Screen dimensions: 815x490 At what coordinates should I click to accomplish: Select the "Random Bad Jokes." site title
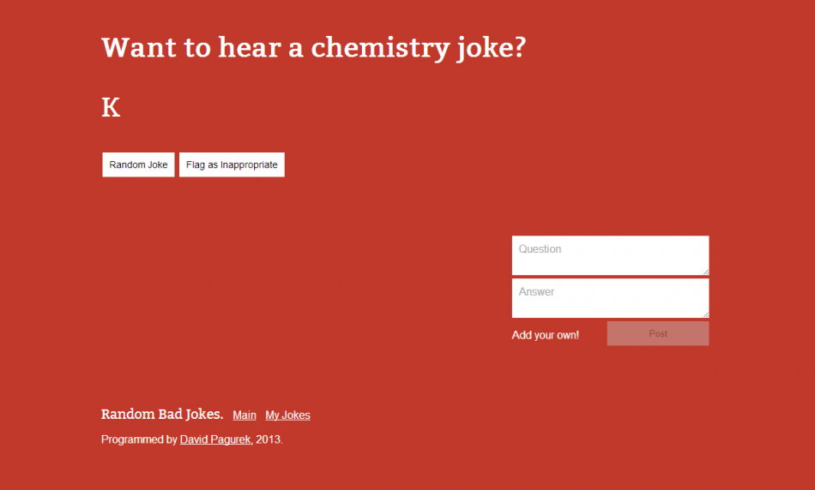pos(162,415)
